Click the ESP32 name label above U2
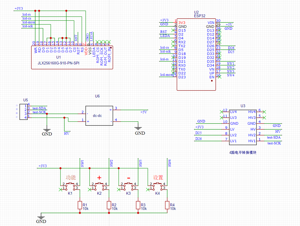The height and width of the screenshot is (226, 300). (200, 16)
